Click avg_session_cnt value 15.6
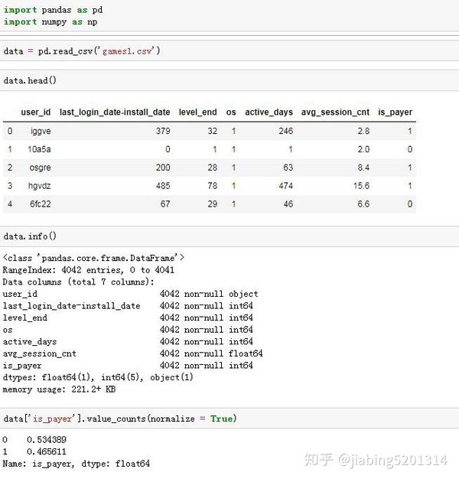 (x=362, y=186)
